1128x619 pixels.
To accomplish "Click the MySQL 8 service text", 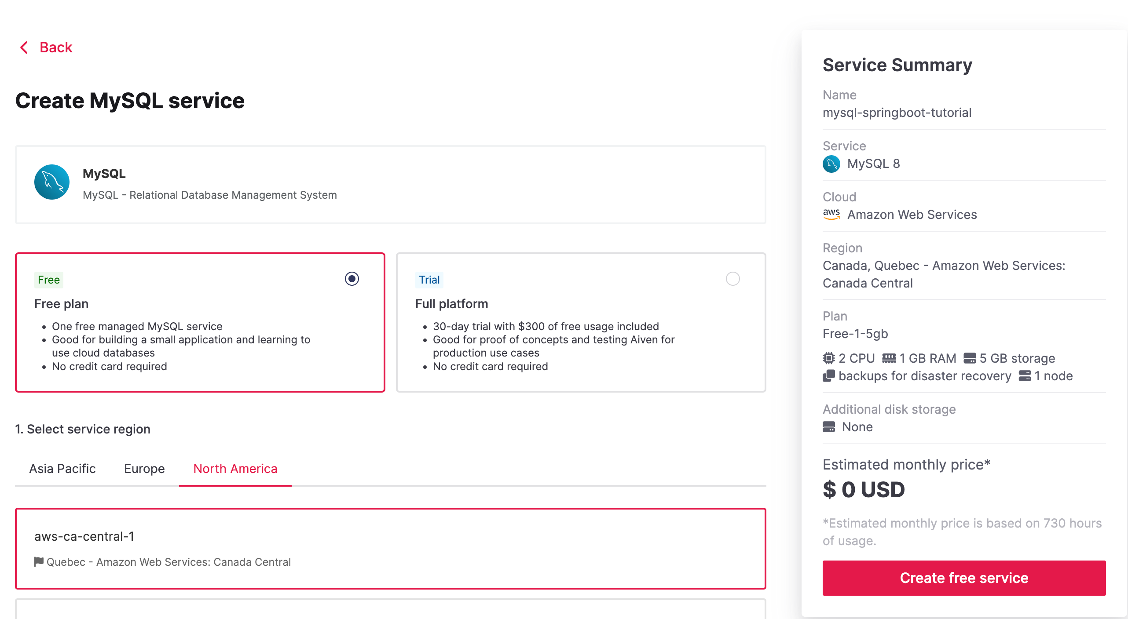I will (x=874, y=164).
